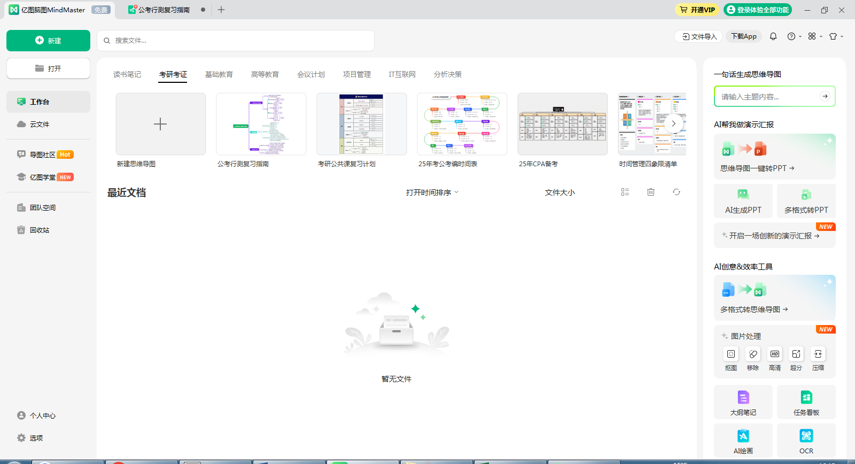Switch to the 读书笔记 tab
The height and width of the screenshot is (464, 855).
coord(127,74)
